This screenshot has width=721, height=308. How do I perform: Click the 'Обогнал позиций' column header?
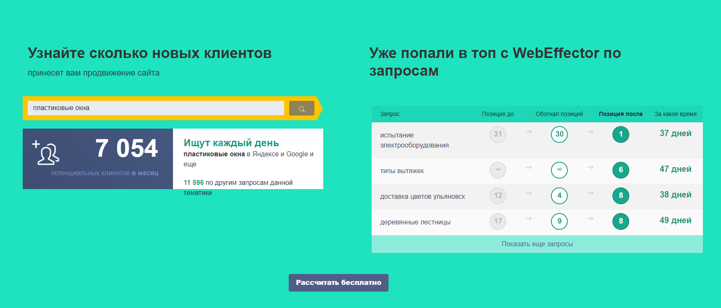pyautogui.click(x=559, y=114)
